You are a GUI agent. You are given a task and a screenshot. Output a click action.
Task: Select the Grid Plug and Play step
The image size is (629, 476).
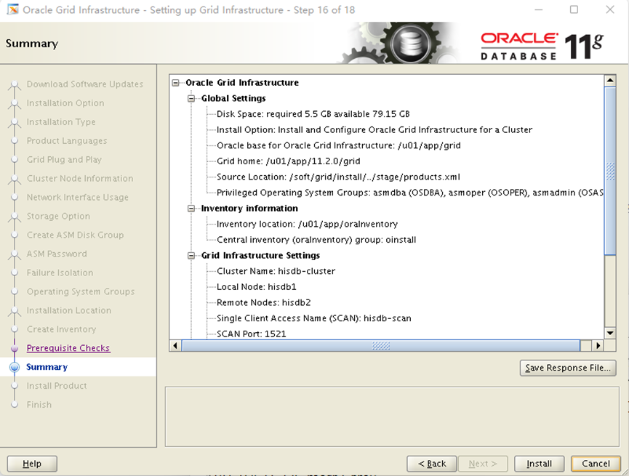pyautogui.click(x=64, y=160)
